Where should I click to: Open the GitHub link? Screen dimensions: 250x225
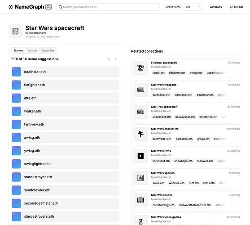pos(236,7)
